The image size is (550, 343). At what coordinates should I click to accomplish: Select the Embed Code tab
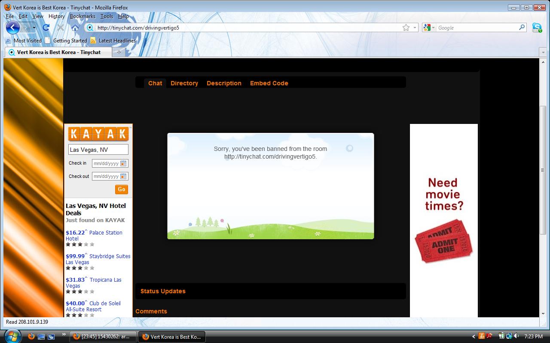click(x=269, y=83)
